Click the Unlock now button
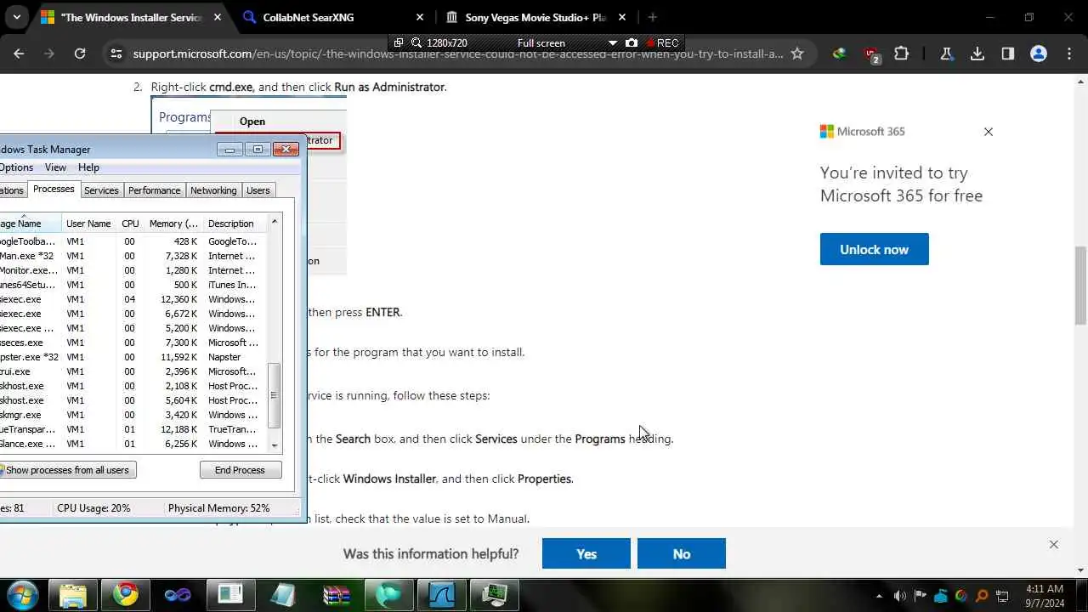 [x=874, y=249]
